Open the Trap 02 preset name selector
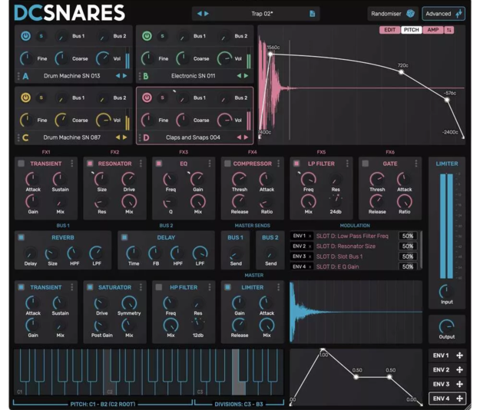Screen dimensions: 480x410 (x=256, y=14)
